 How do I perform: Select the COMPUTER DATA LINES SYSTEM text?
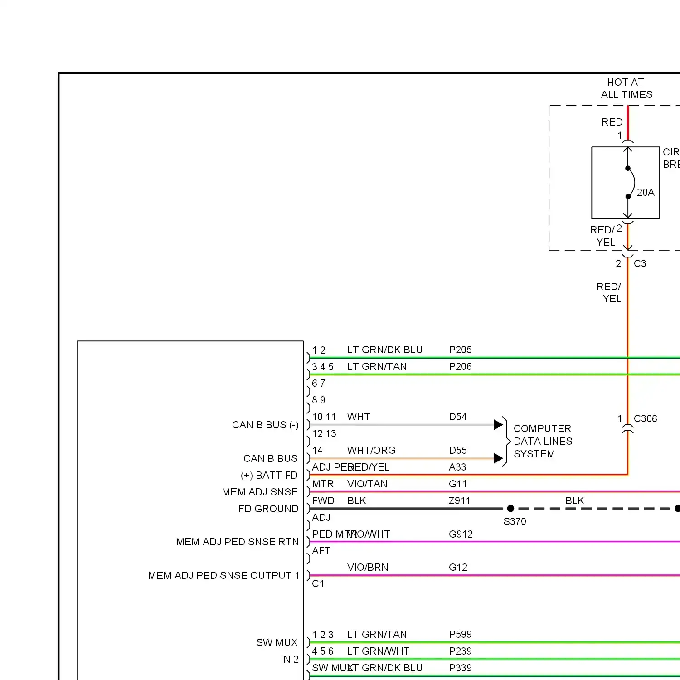coord(543,441)
